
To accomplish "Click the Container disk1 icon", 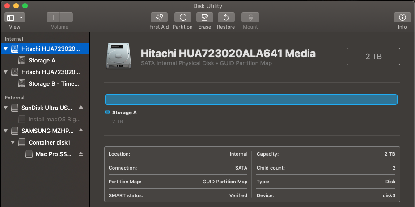I will coord(22,143).
